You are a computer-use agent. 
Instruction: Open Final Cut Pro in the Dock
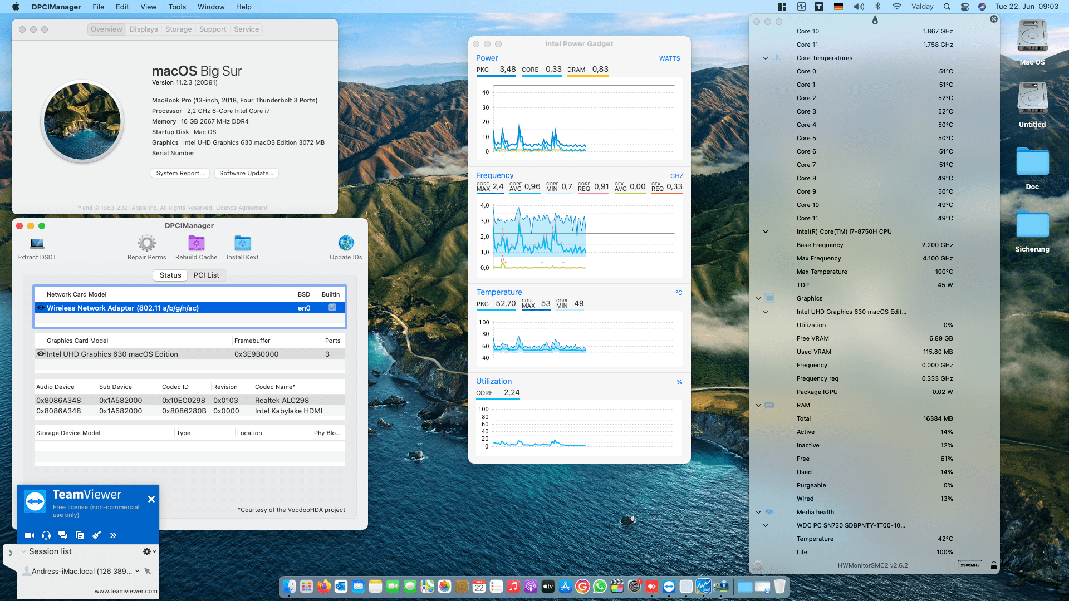pos(617,586)
